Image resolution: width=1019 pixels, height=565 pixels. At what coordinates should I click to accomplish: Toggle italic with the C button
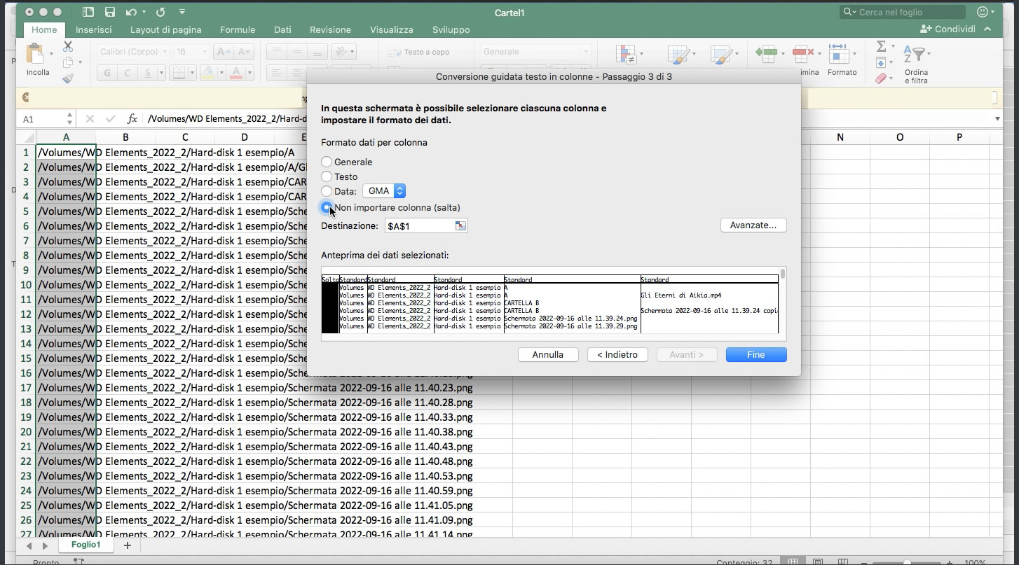coord(128,73)
